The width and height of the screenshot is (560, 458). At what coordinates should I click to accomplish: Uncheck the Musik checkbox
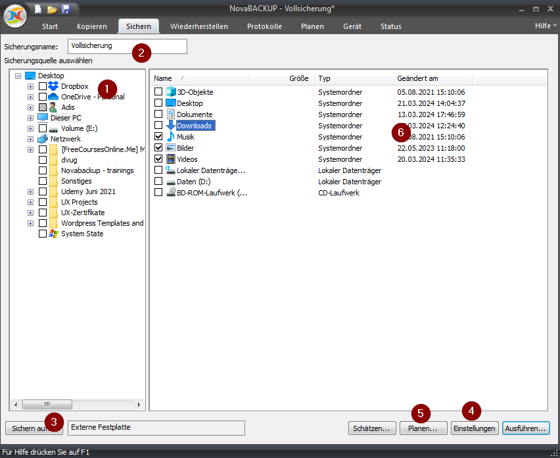[158, 136]
